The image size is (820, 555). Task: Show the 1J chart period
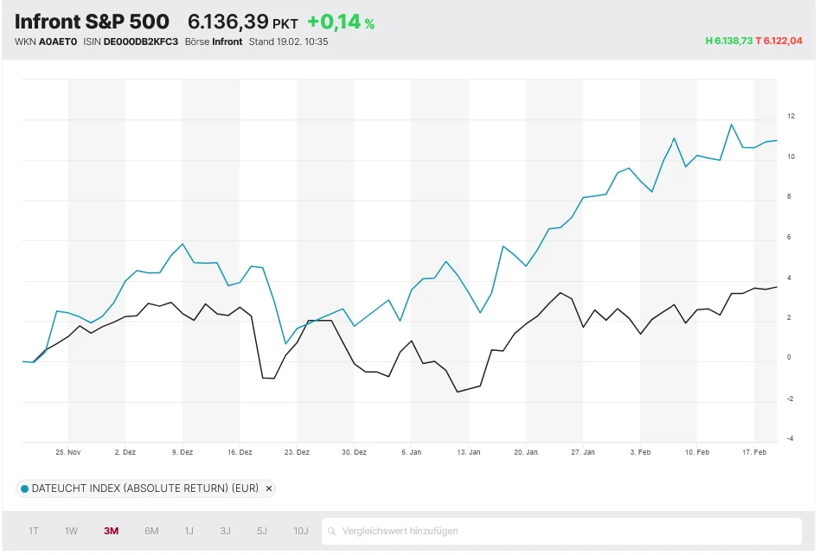189,531
